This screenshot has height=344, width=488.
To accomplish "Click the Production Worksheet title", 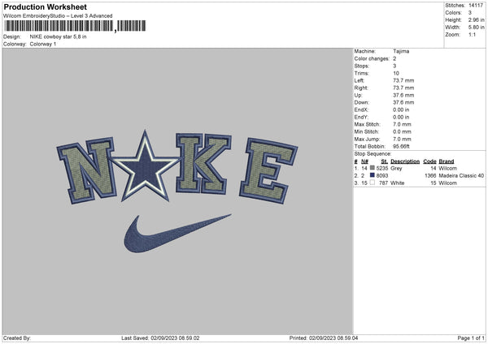I will 45,6.
